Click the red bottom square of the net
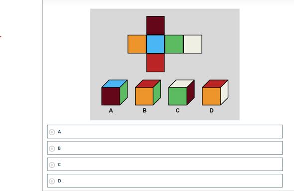294x191 pixels. tap(155, 63)
